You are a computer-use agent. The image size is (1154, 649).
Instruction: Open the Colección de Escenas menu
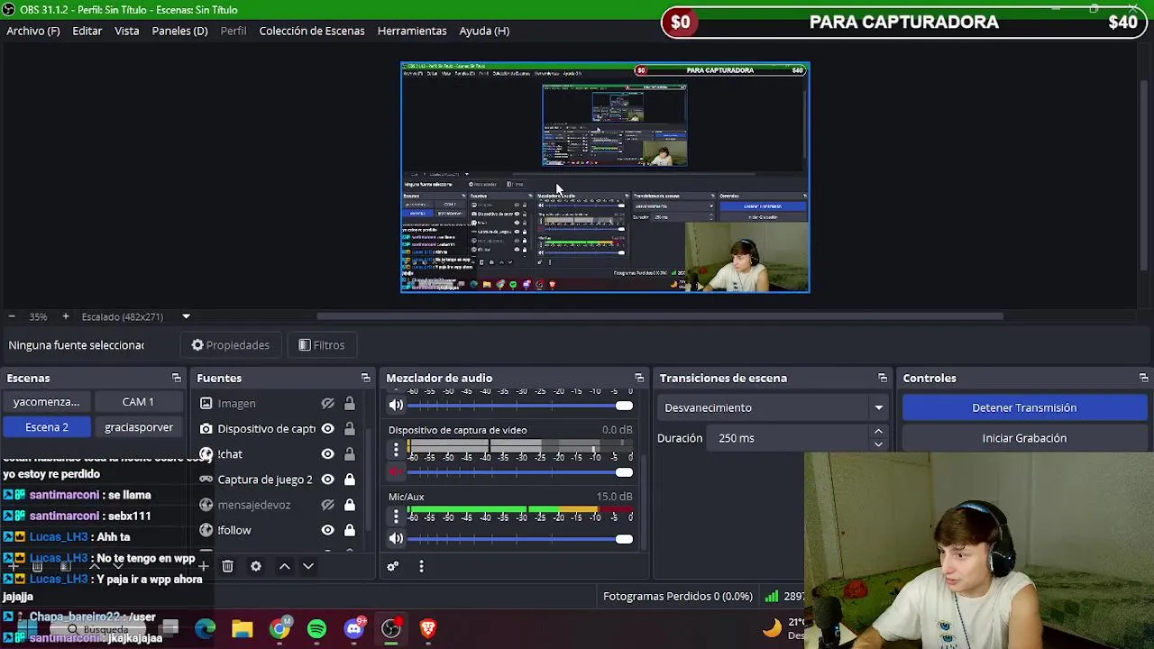(312, 31)
